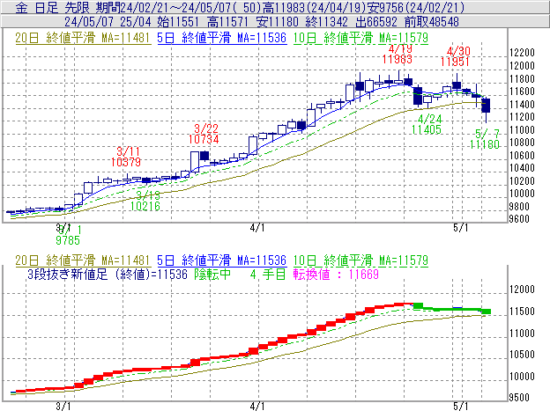
Task: Click the last green block in lower chart
Action: [486, 312]
